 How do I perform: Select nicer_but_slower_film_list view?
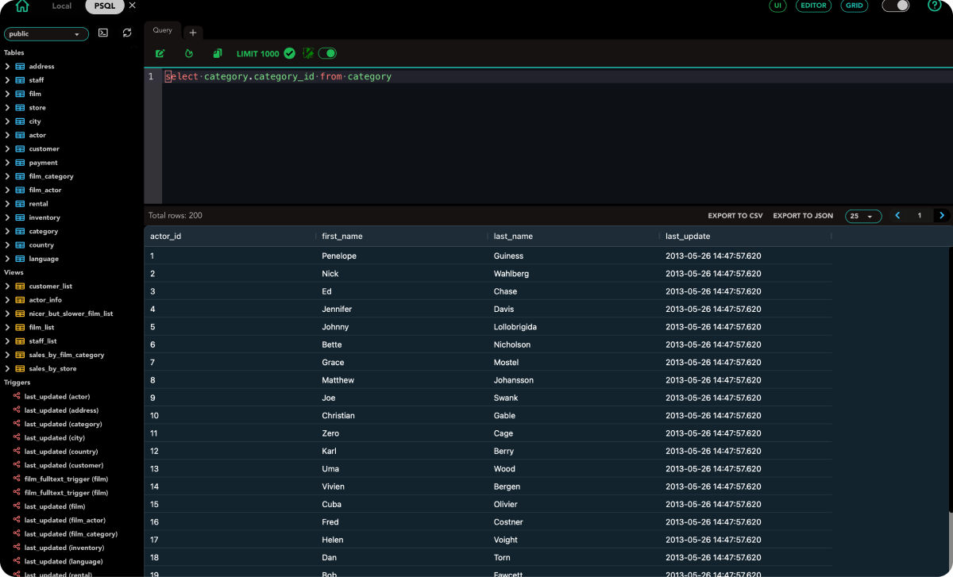pyautogui.click(x=71, y=314)
